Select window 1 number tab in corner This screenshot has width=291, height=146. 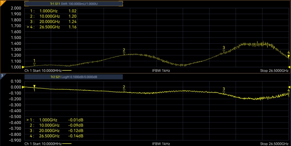click(x=2, y=2)
